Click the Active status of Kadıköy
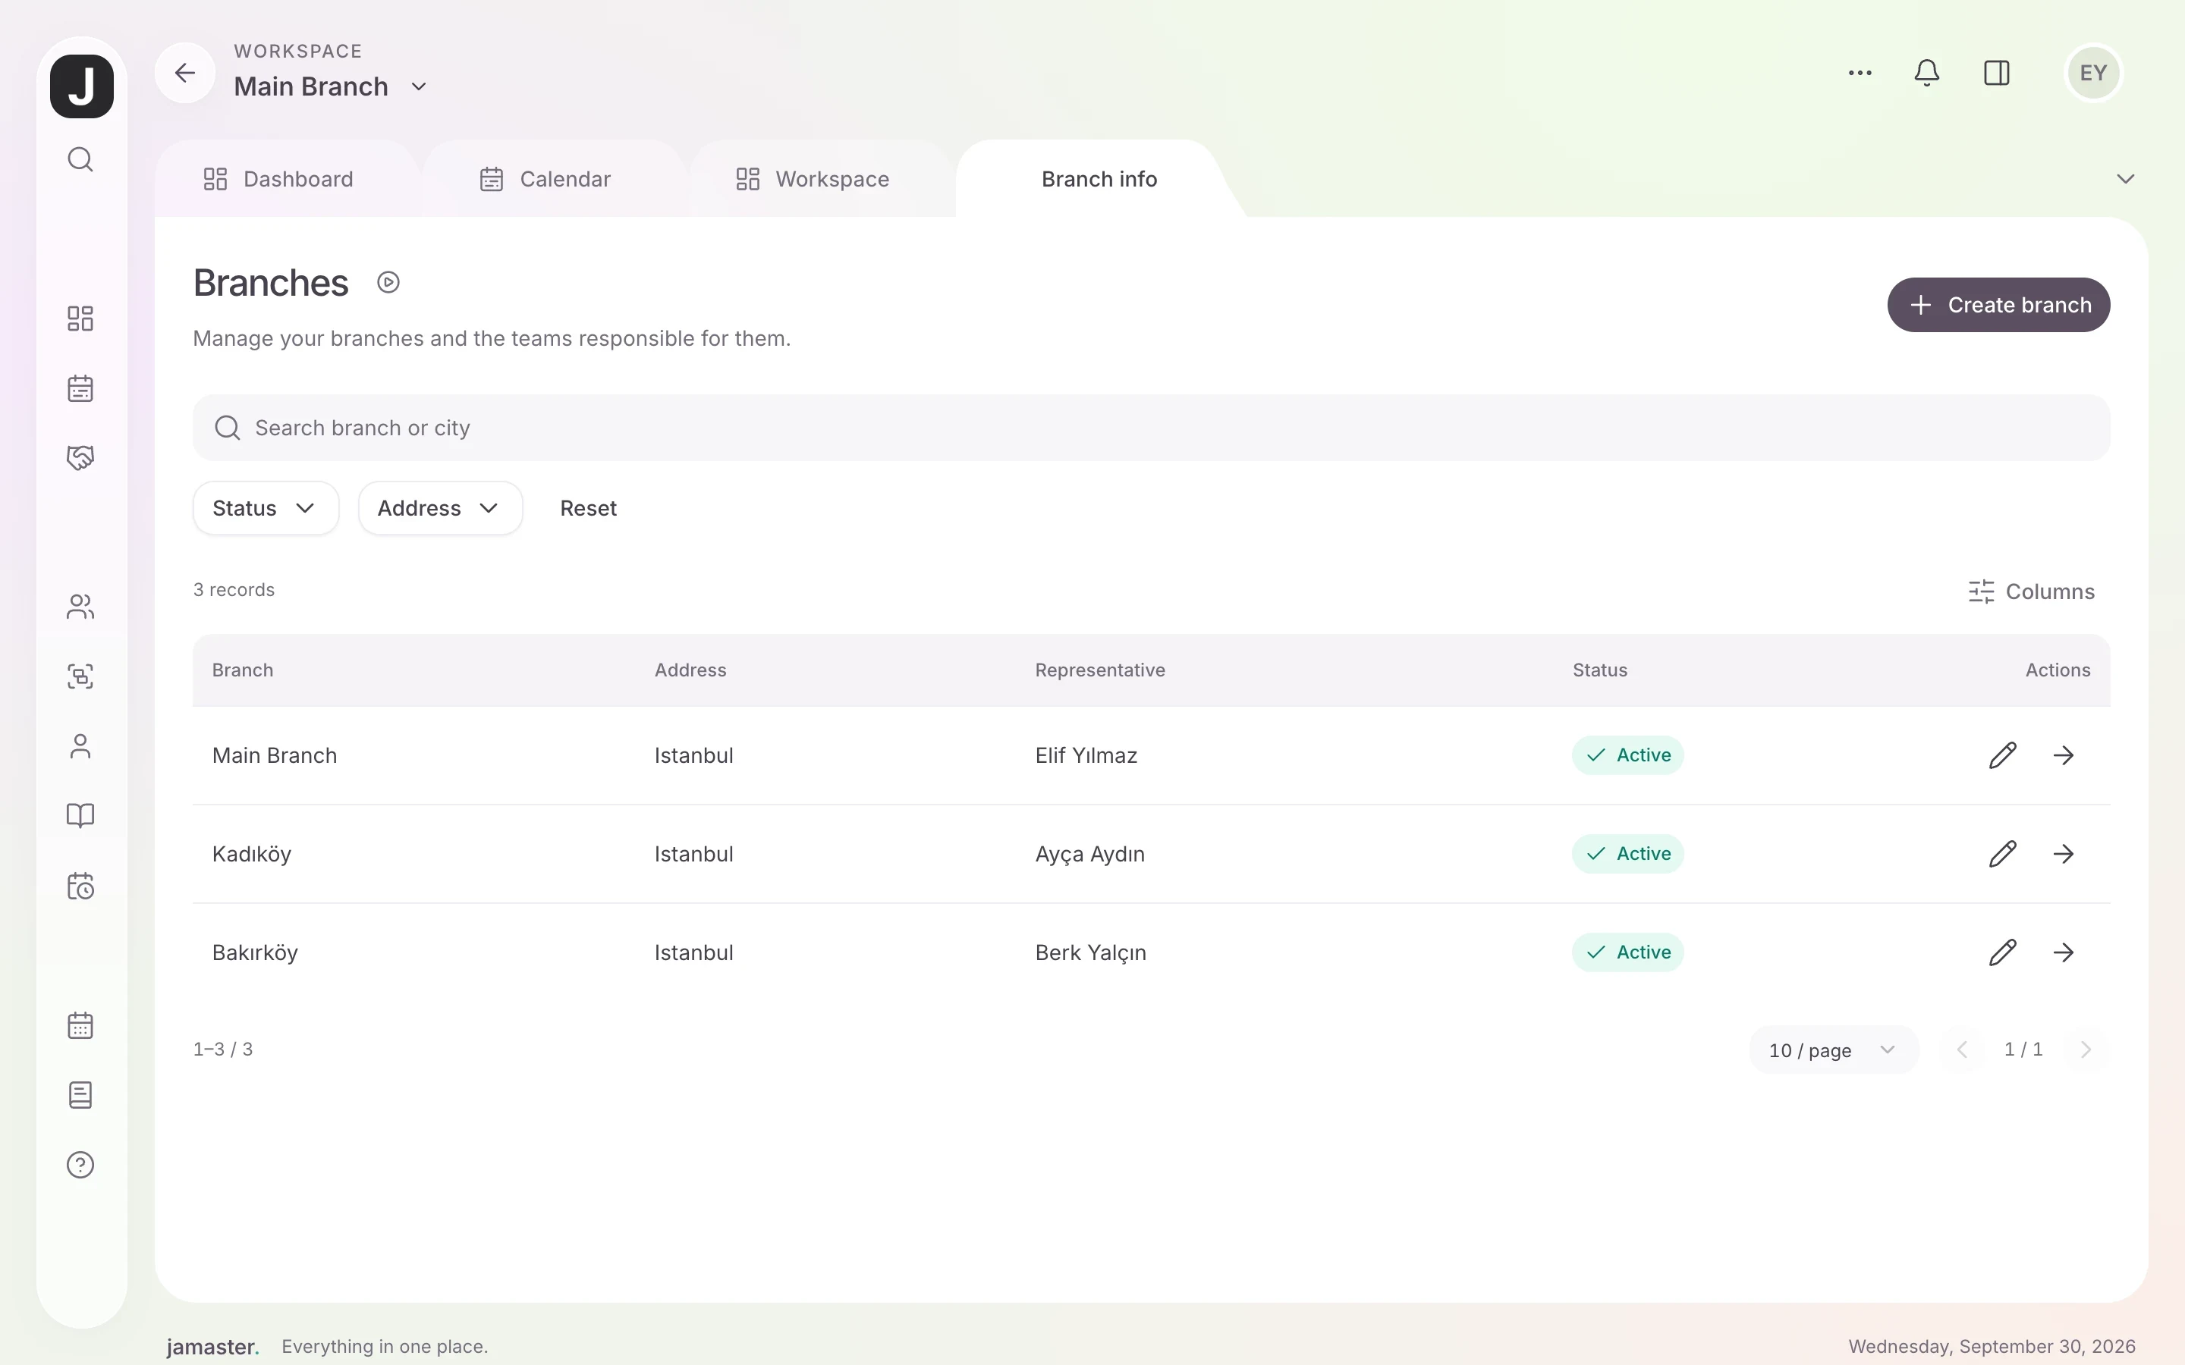Image resolution: width=2185 pixels, height=1365 pixels. pos(1628,854)
